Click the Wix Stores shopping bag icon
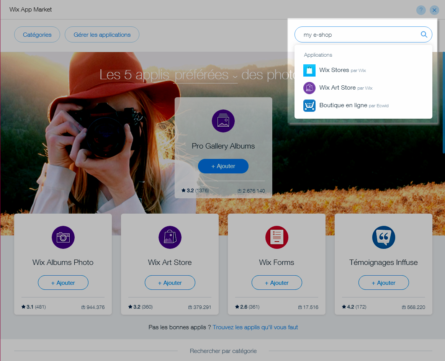Image resolution: width=445 pixels, height=361 pixels. click(309, 70)
